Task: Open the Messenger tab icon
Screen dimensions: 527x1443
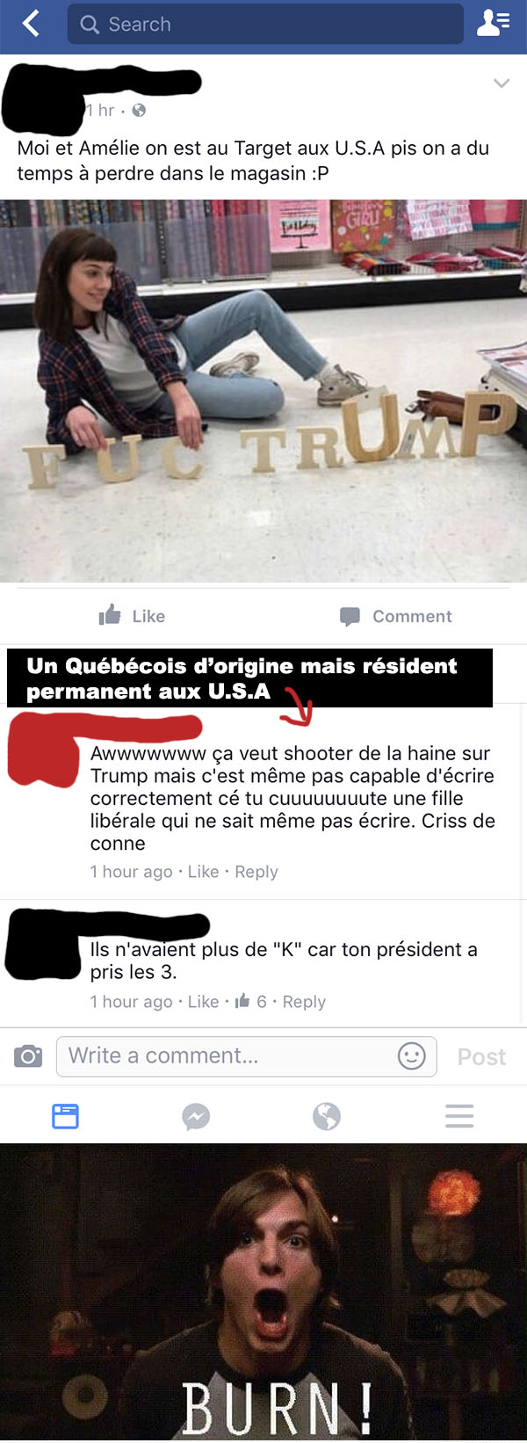Action: [x=196, y=1116]
